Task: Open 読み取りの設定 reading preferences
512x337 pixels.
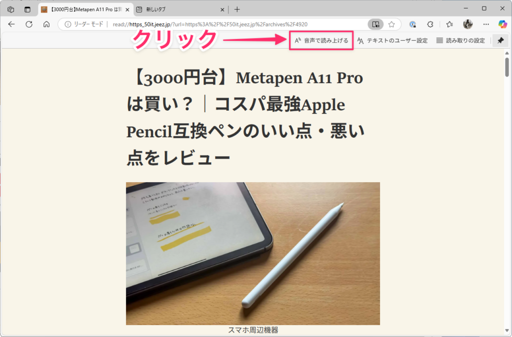Action: click(460, 41)
